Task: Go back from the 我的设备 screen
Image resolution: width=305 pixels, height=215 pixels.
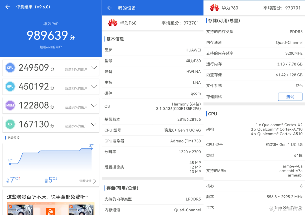Action: click(x=109, y=8)
